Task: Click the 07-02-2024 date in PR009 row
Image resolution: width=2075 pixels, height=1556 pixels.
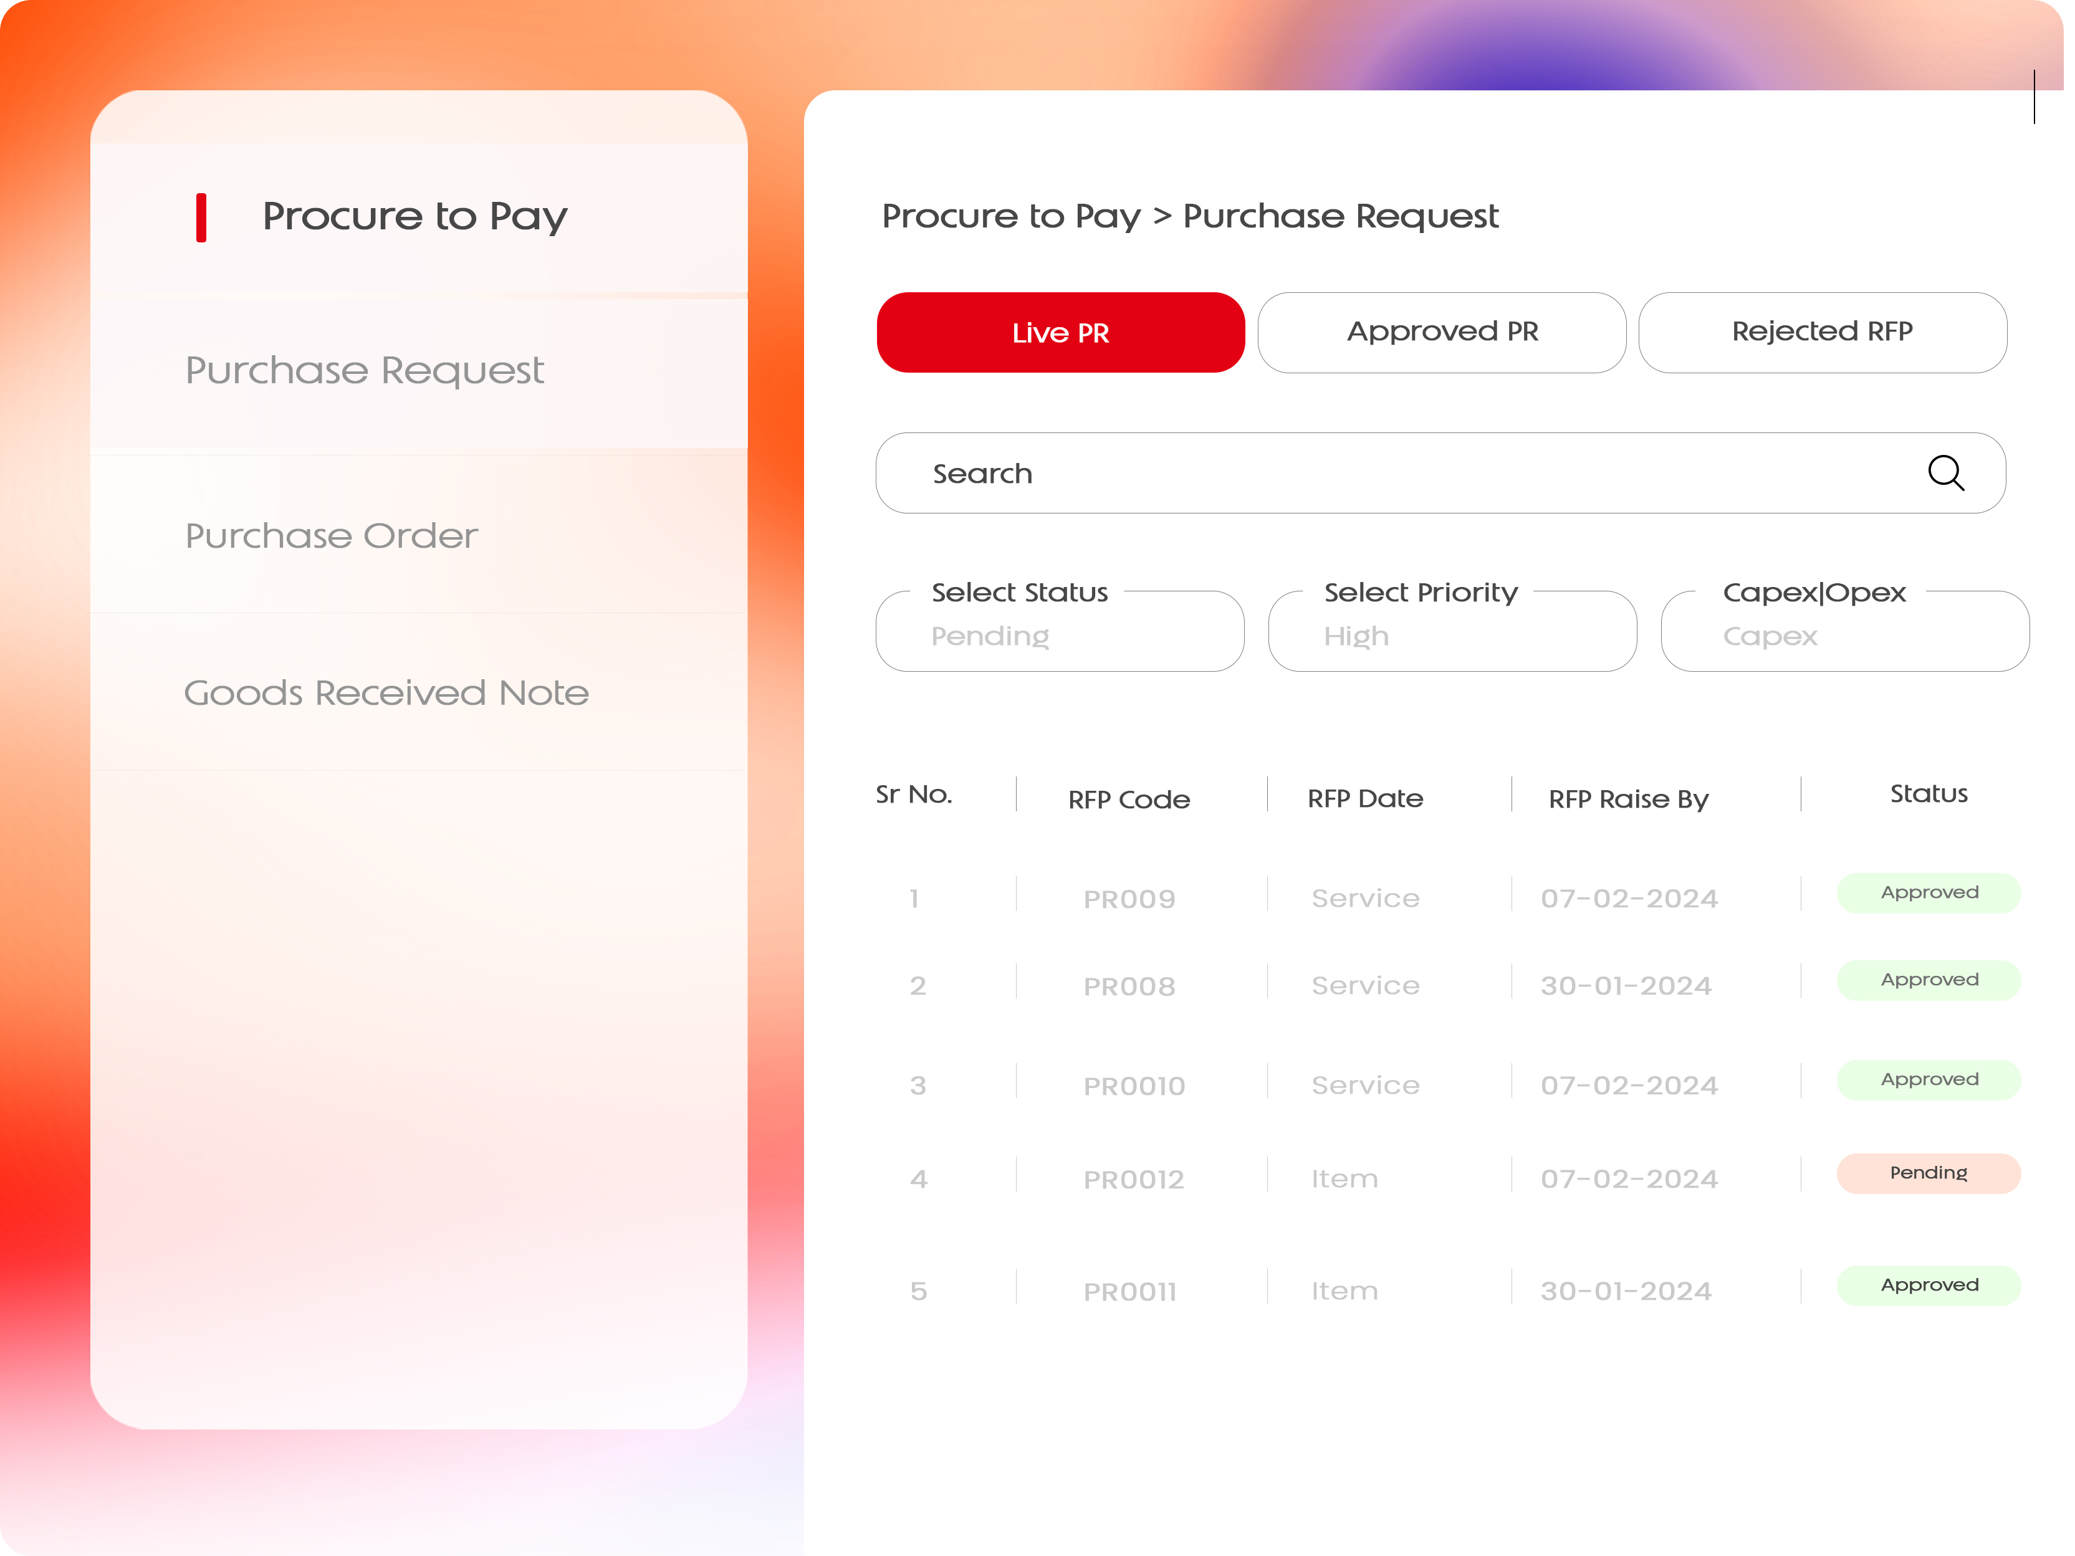Action: (x=1629, y=897)
